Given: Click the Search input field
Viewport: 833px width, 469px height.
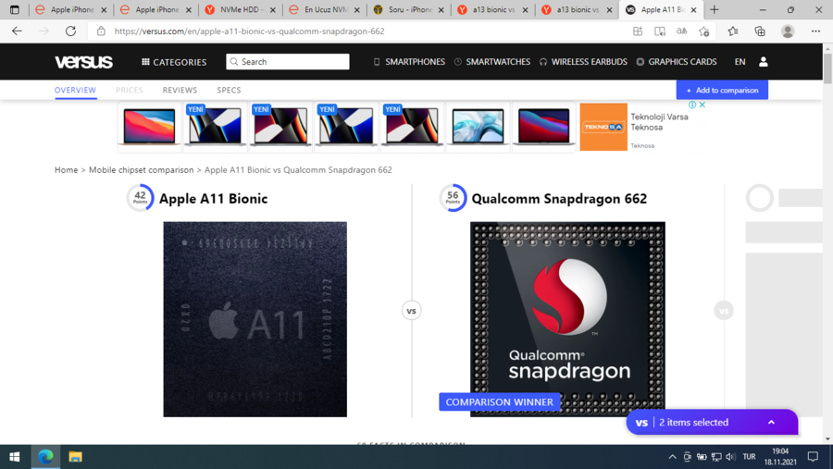Looking at the screenshot, I should coord(288,62).
